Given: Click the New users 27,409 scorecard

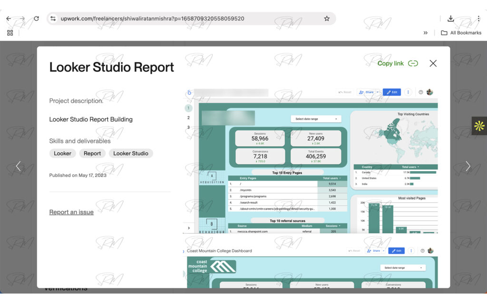Looking at the screenshot, I should coord(316,138).
